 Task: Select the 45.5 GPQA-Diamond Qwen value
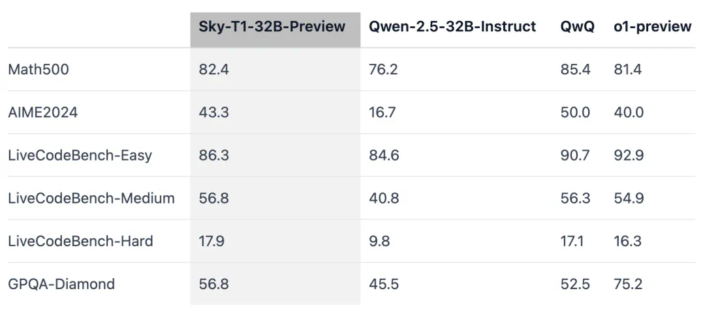pyautogui.click(x=383, y=285)
